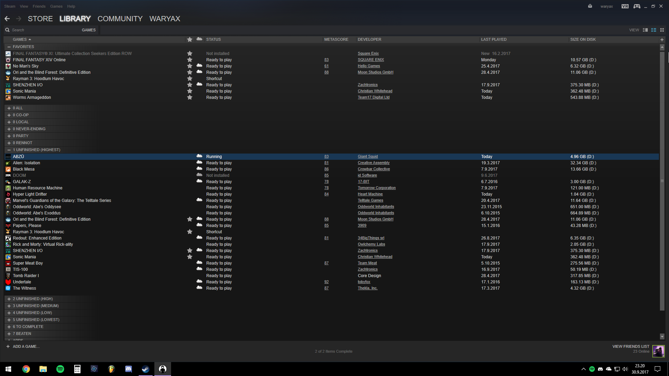Viewport: 669px width, 376px height.
Task: Toggle favorite star for Worms Armageddon
Action: click(x=190, y=97)
